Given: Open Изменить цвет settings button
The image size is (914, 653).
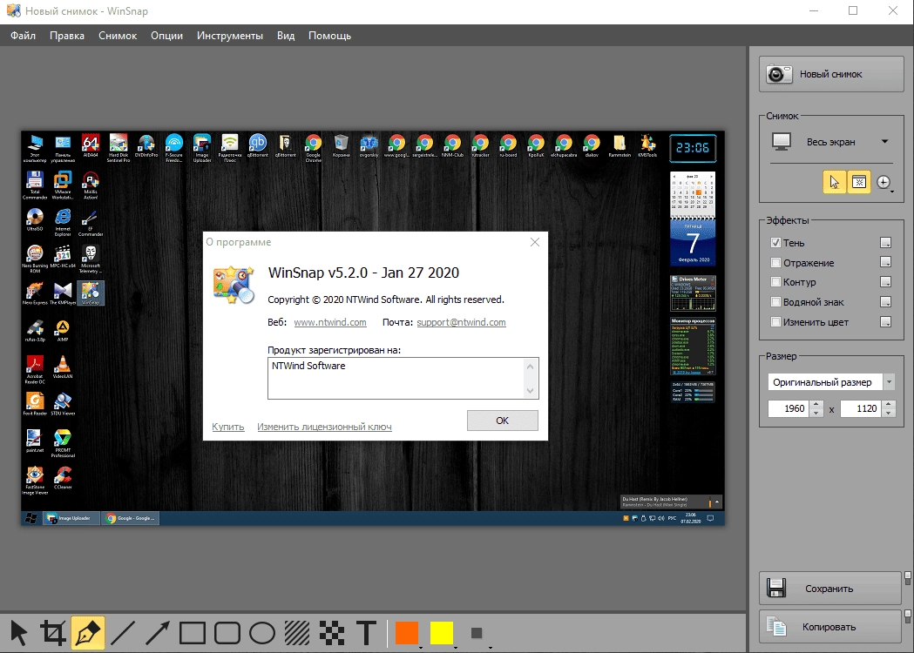Looking at the screenshot, I should coord(885,321).
